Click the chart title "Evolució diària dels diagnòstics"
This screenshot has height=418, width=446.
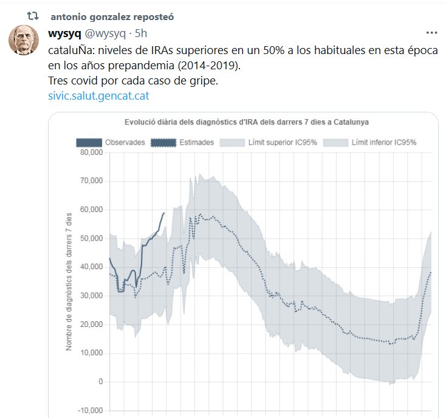pyautogui.click(x=247, y=122)
